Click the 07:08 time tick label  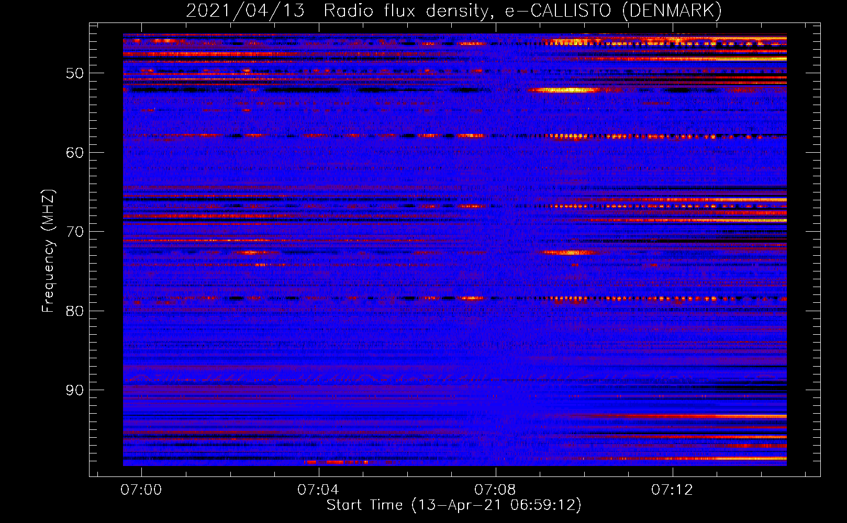[x=495, y=490]
